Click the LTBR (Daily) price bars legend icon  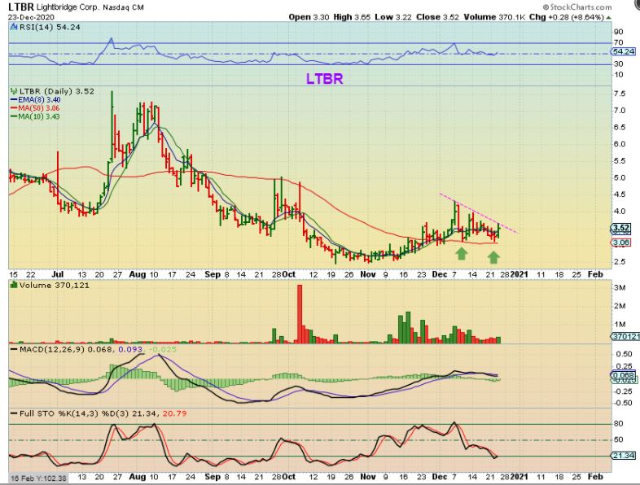[x=15, y=91]
